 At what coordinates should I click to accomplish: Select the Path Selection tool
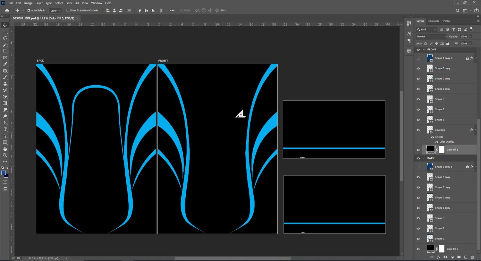point(5,136)
